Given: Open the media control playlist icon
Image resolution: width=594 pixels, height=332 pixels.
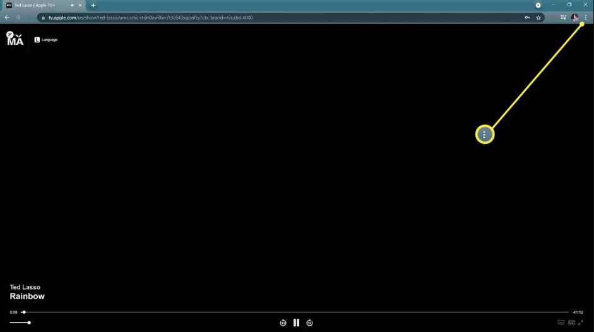Looking at the screenshot, I should [x=563, y=18].
